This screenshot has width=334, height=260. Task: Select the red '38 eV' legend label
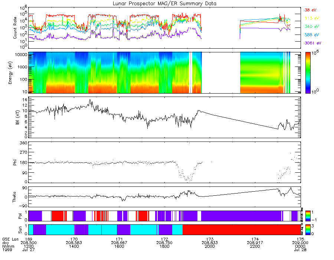[x=310, y=10]
